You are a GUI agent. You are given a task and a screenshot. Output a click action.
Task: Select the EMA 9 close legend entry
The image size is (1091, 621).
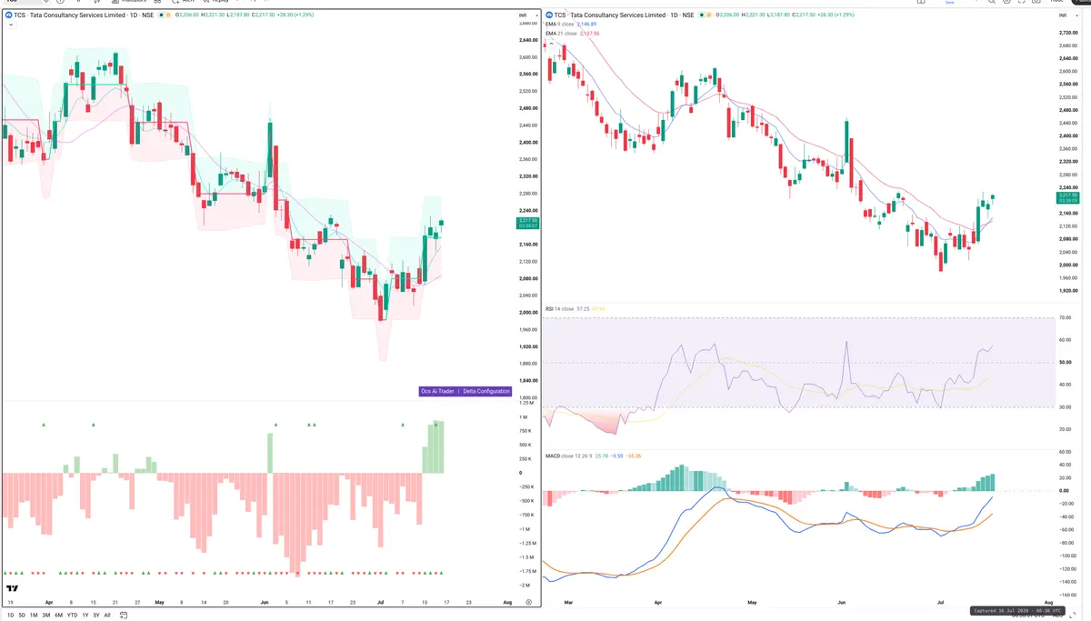[x=560, y=24]
